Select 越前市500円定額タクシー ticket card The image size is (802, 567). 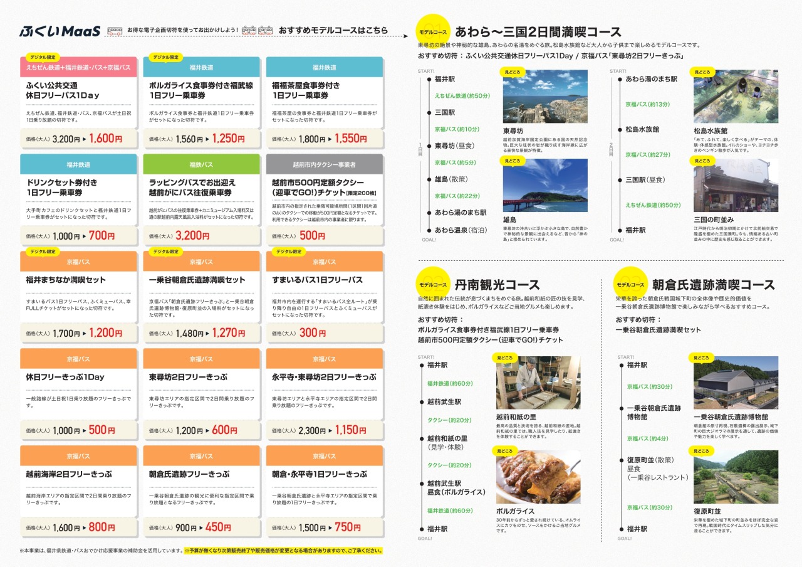tap(324, 199)
